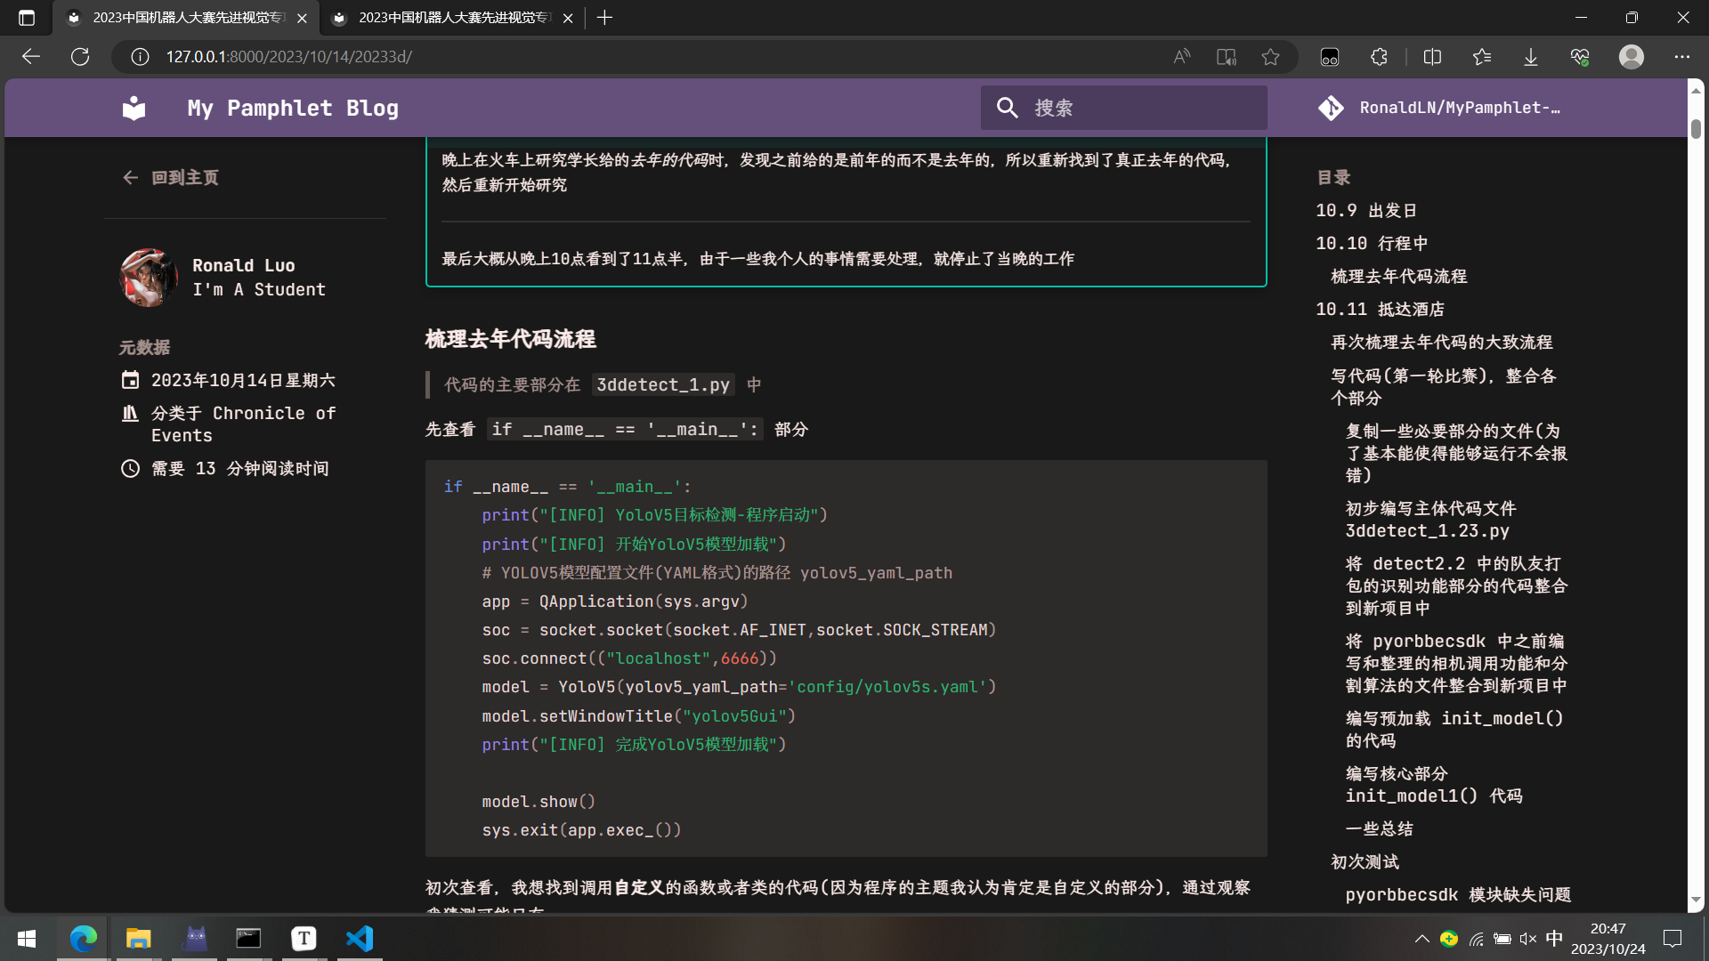Click the blog logo icon in header

[x=134, y=108]
